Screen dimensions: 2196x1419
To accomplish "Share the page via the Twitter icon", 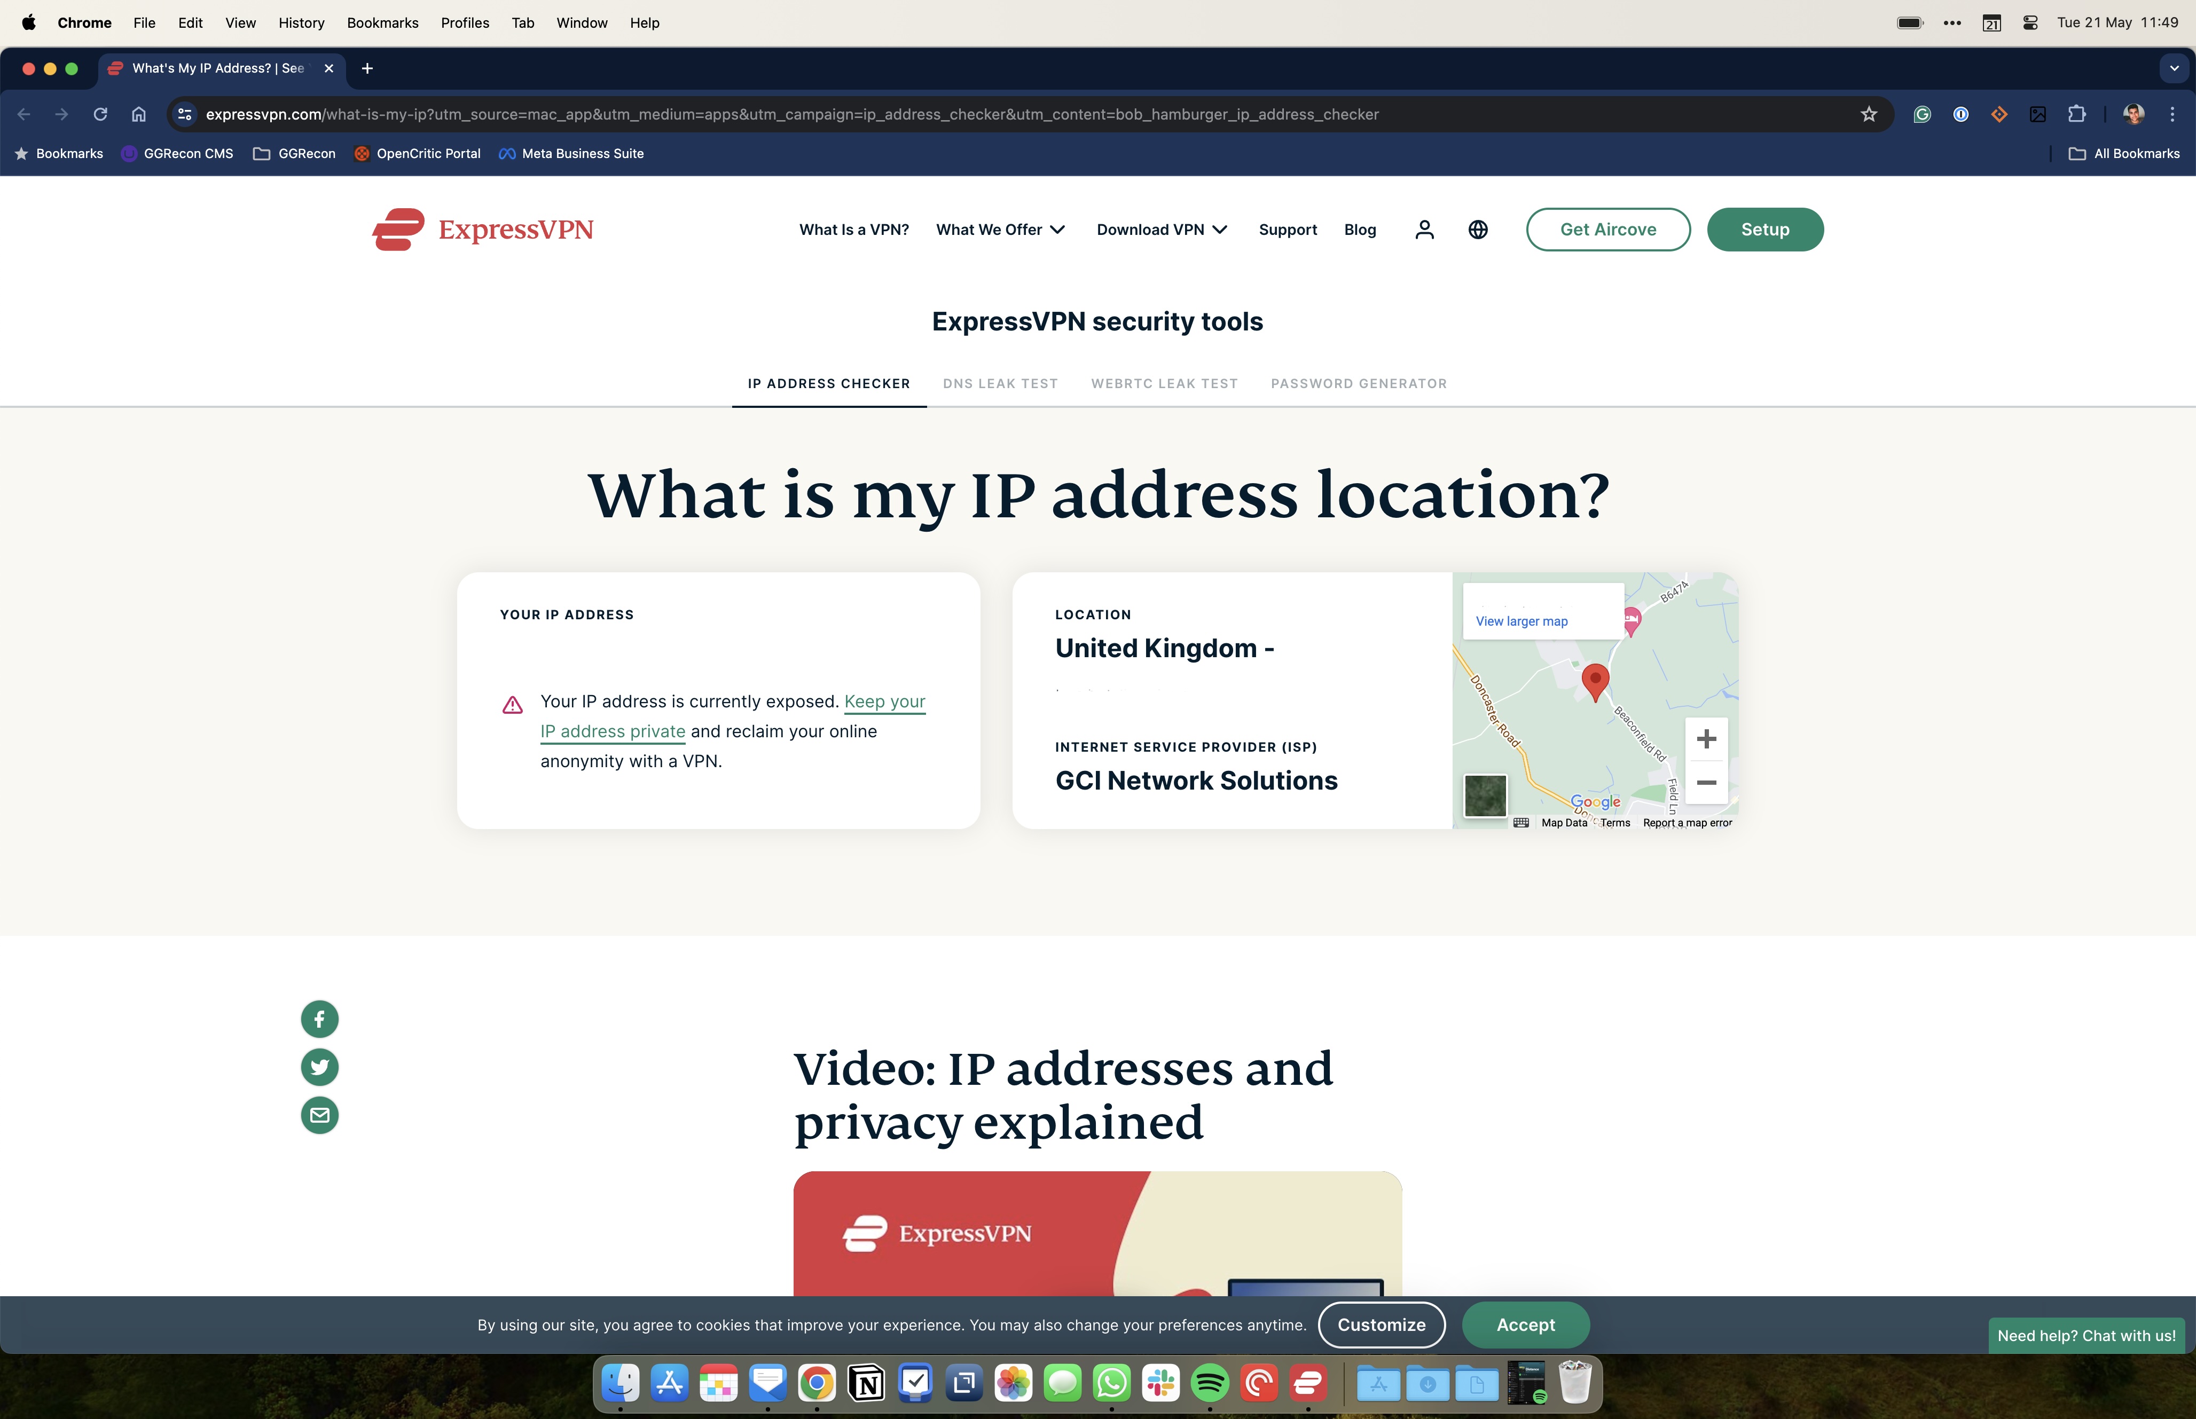I will pos(319,1066).
